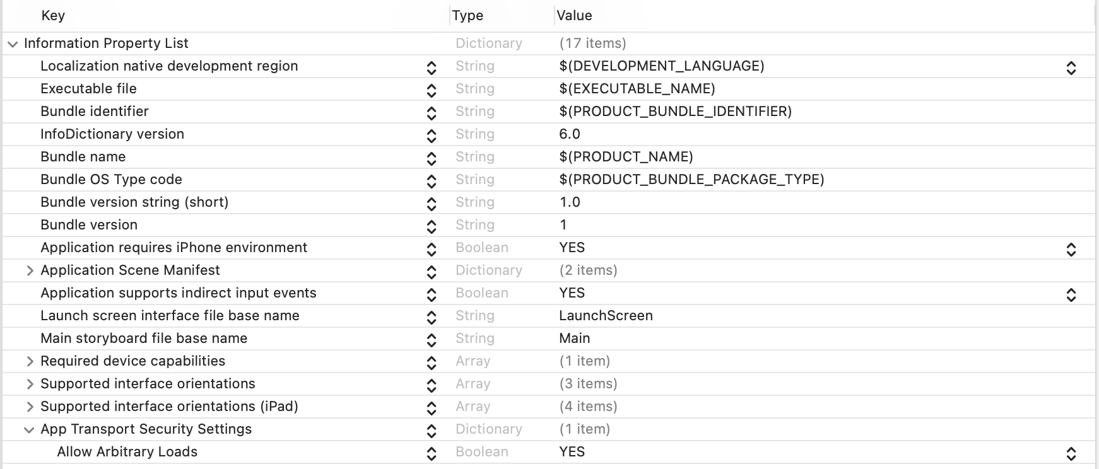Click the Value column header

coord(574,16)
